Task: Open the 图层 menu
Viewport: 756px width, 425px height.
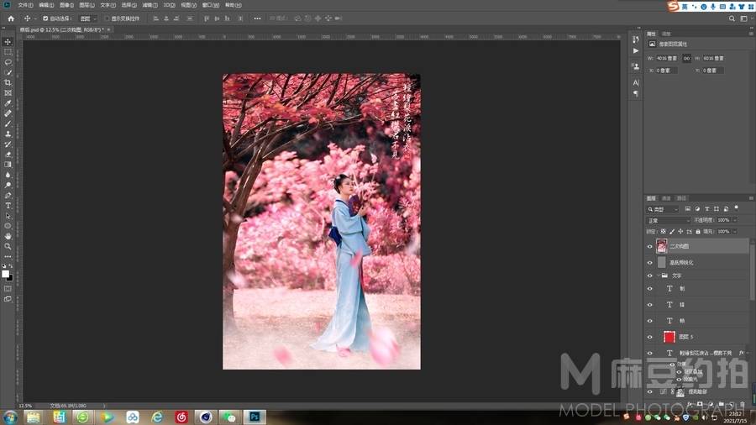Action: click(87, 5)
